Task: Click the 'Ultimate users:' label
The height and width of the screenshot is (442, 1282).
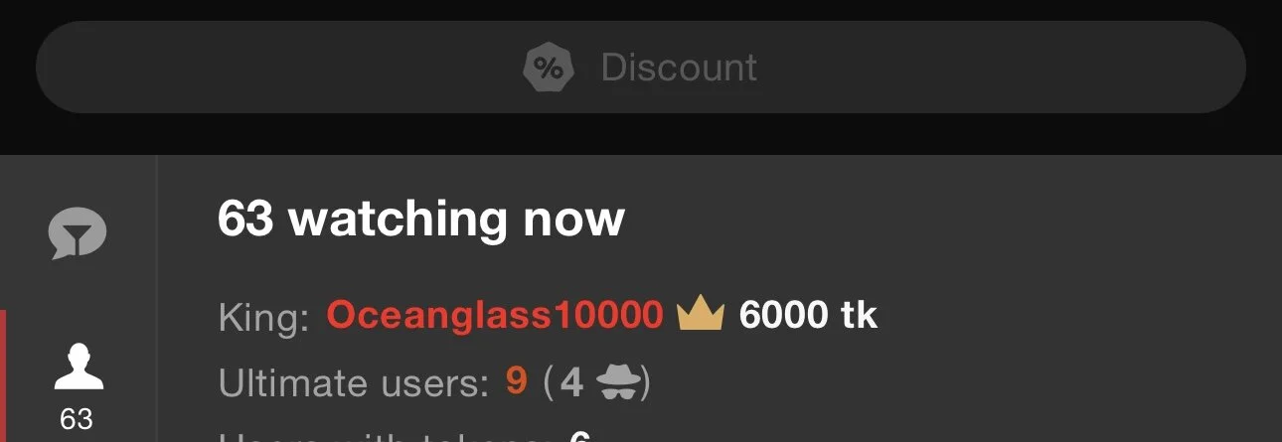Action: click(354, 383)
